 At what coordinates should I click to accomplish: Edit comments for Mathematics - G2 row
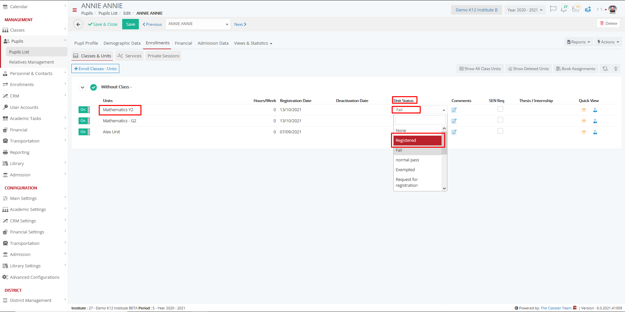454,121
